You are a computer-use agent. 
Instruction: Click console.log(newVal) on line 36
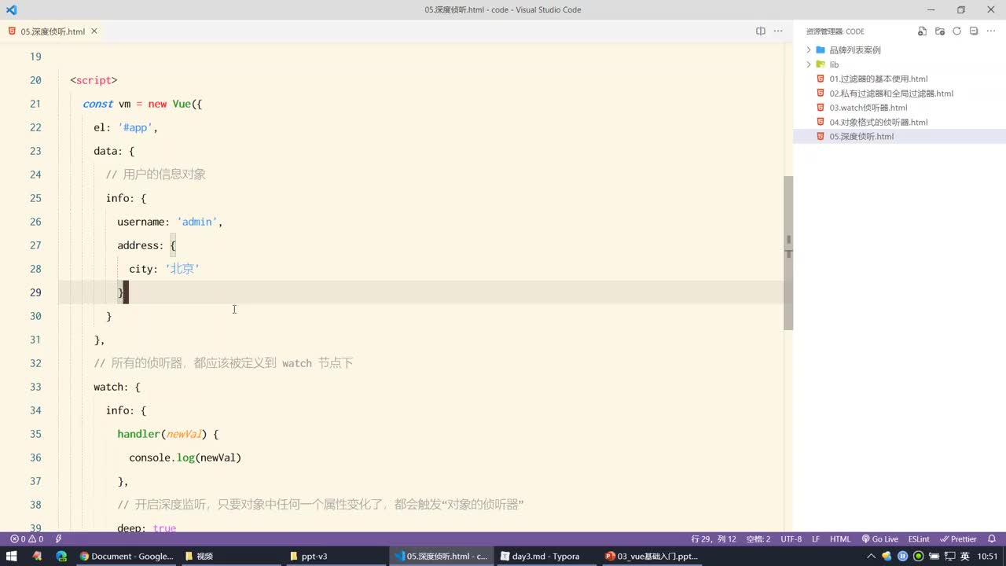[185, 458]
